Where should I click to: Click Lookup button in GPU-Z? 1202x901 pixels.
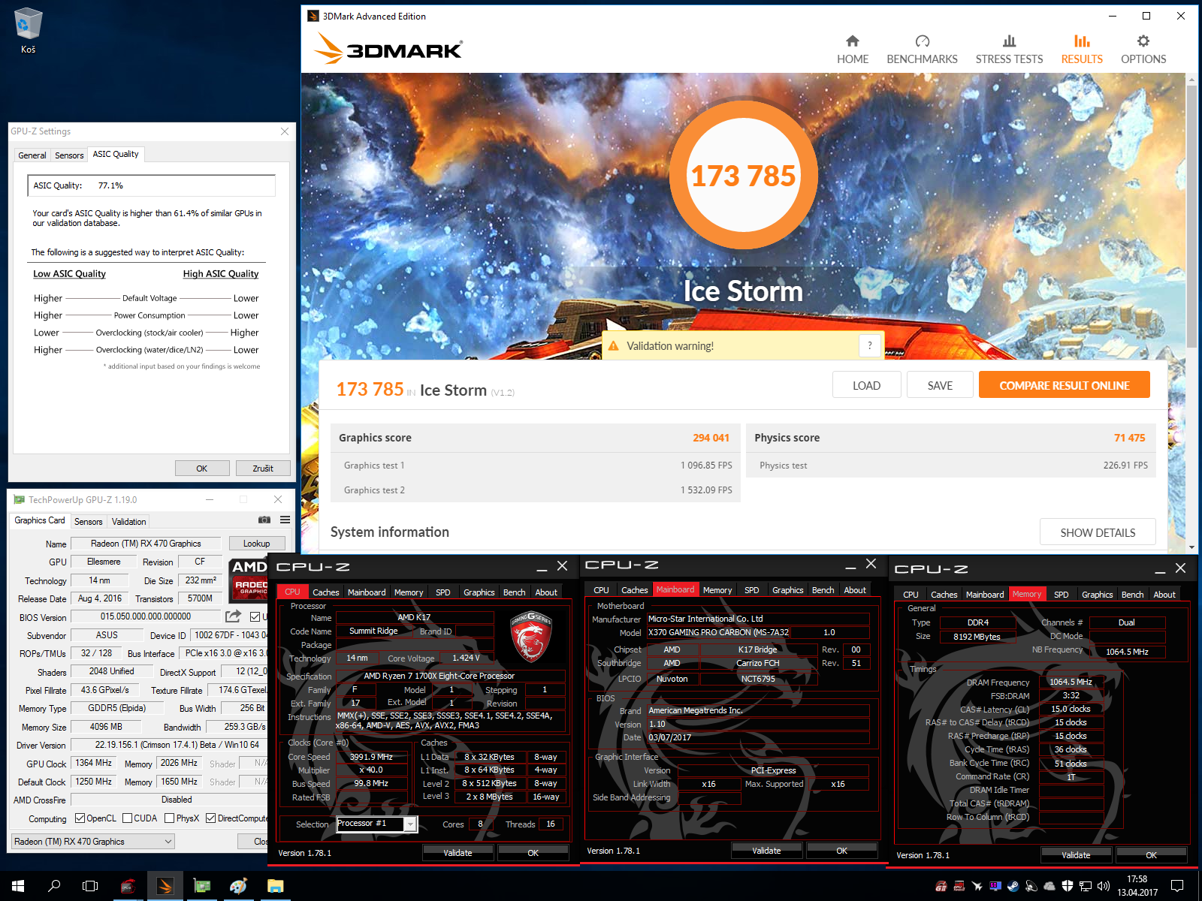tap(256, 544)
